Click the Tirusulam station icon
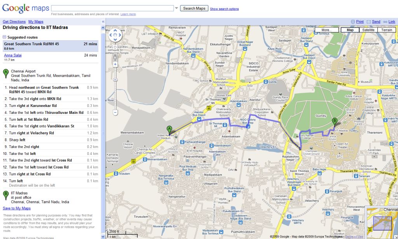This screenshot has height=239, width=398. click(116, 174)
